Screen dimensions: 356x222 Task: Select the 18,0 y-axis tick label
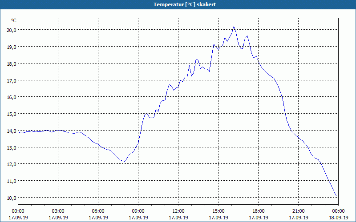(x=12, y=63)
